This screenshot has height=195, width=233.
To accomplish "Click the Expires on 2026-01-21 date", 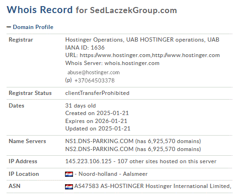I will coord(96,121).
